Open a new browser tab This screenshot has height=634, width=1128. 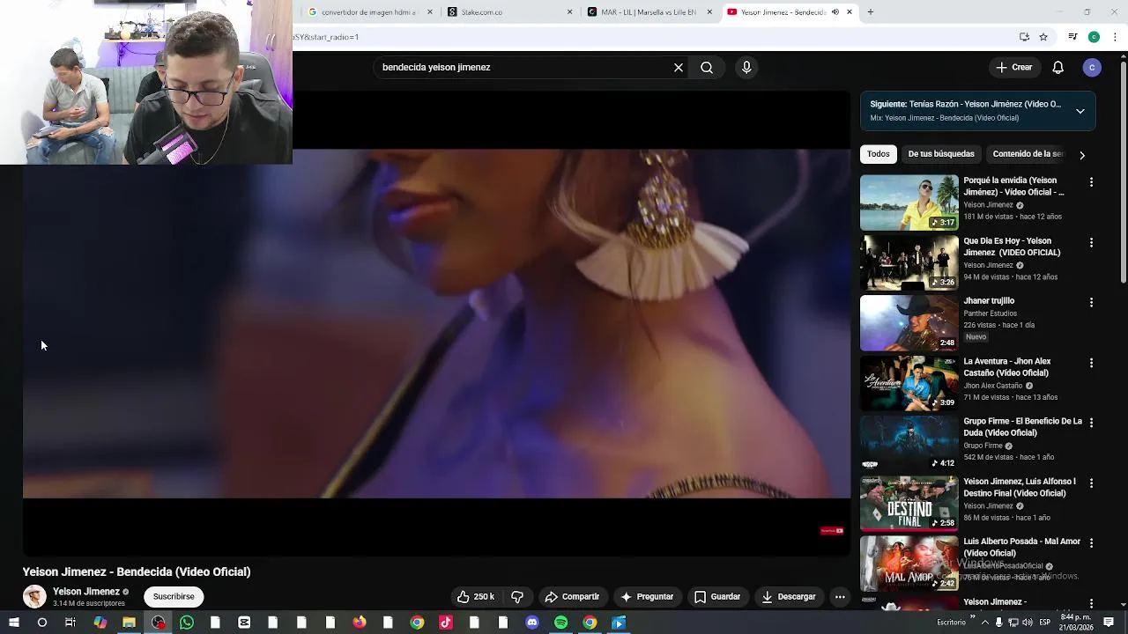tap(870, 12)
